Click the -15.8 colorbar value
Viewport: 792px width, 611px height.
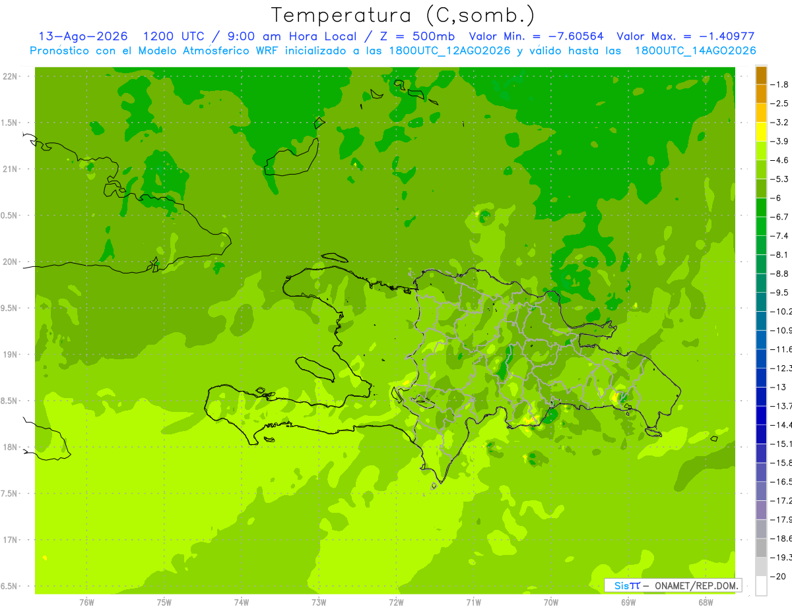(781, 463)
